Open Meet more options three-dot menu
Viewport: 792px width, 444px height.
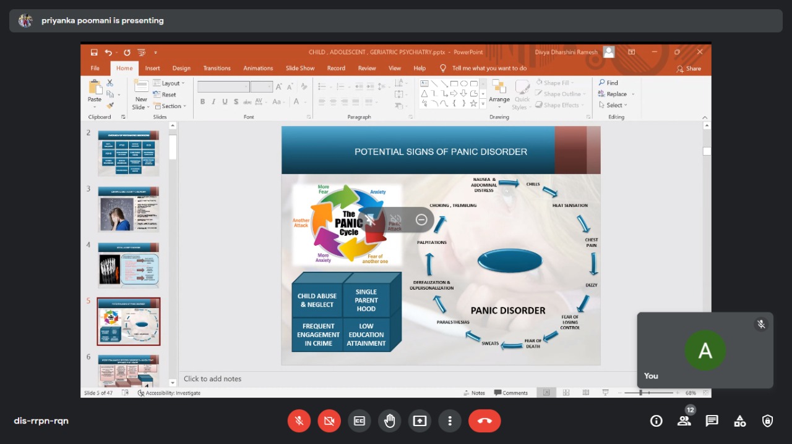[x=450, y=421]
